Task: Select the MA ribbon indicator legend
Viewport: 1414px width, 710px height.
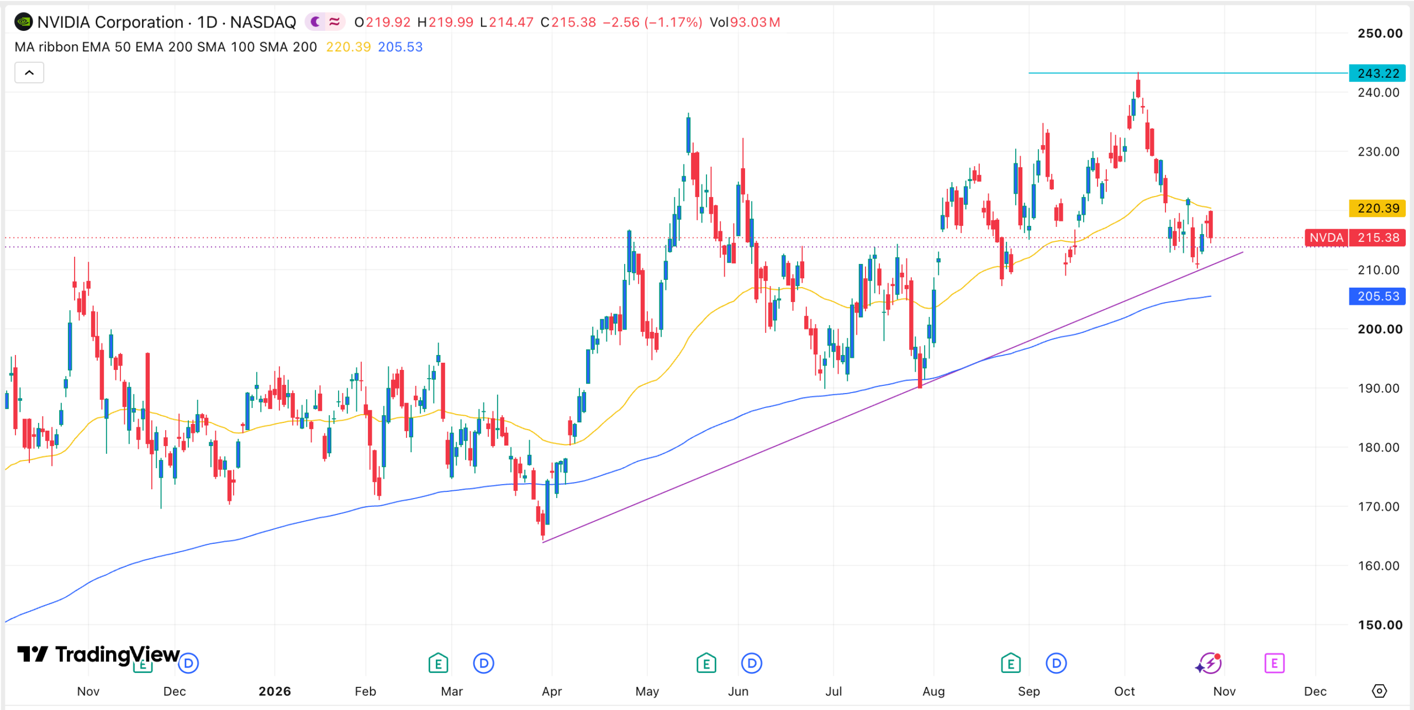Action: coord(165,47)
